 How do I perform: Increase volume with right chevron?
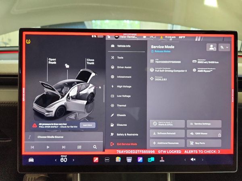tap(202, 160)
